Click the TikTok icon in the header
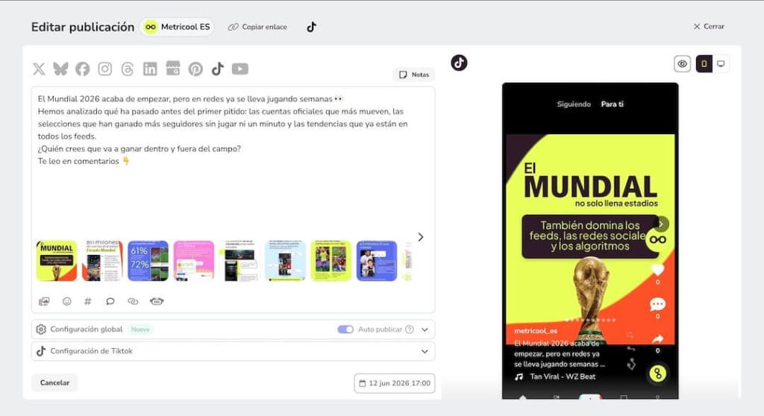The width and height of the screenshot is (764, 416). tap(311, 27)
